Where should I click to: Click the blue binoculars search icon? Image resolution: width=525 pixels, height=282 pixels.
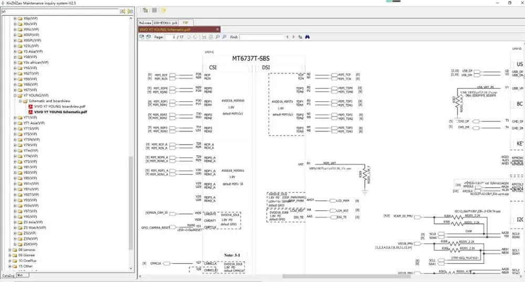pos(307,37)
